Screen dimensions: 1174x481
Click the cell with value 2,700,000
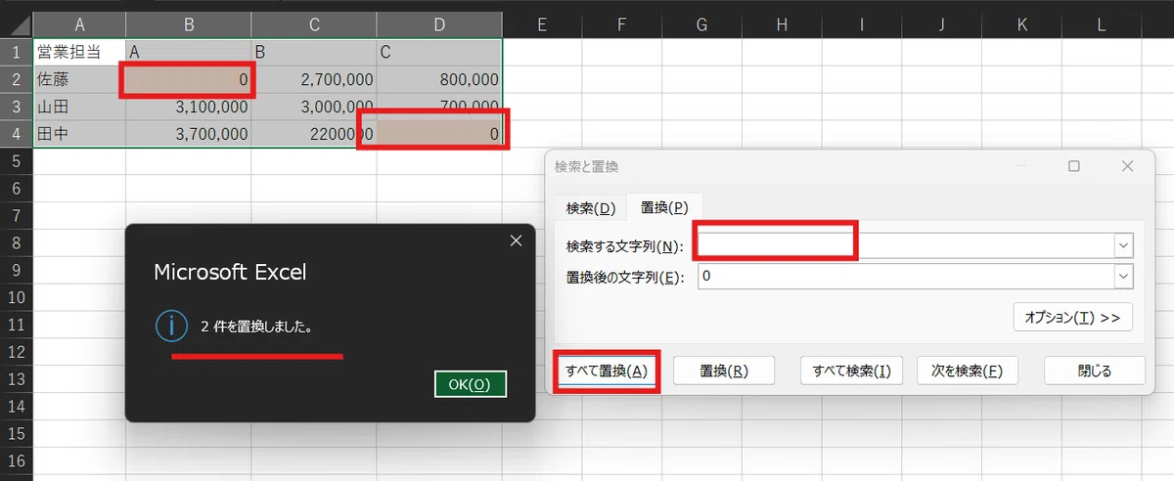pyautogui.click(x=314, y=79)
